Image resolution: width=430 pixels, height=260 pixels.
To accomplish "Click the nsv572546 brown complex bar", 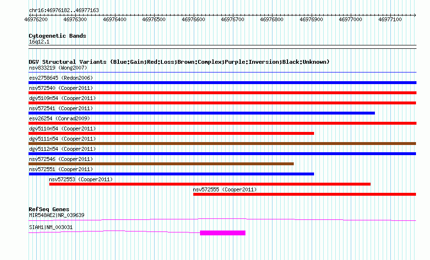I will [161, 164].
